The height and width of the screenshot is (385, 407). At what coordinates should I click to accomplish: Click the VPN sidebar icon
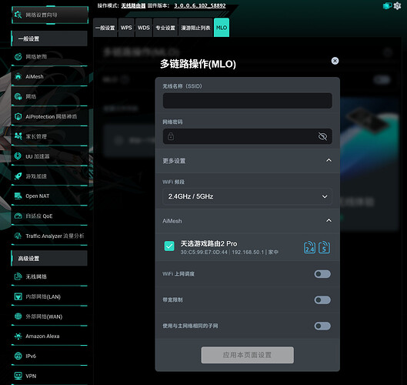tap(18, 376)
